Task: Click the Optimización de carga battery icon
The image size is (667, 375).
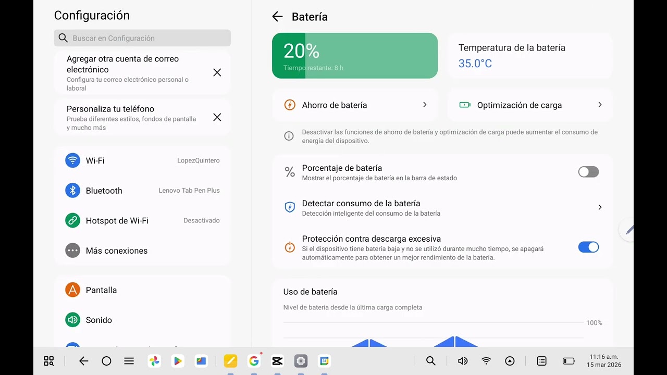Action: click(x=465, y=105)
